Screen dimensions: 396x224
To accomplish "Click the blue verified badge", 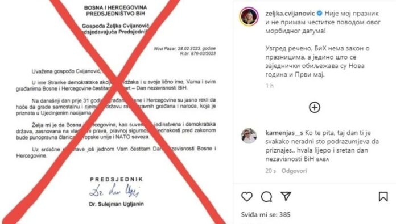I will pyautogui.click(x=319, y=14).
